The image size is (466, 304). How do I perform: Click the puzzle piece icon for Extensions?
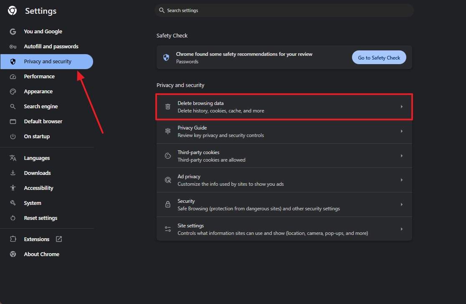pyautogui.click(x=13, y=239)
